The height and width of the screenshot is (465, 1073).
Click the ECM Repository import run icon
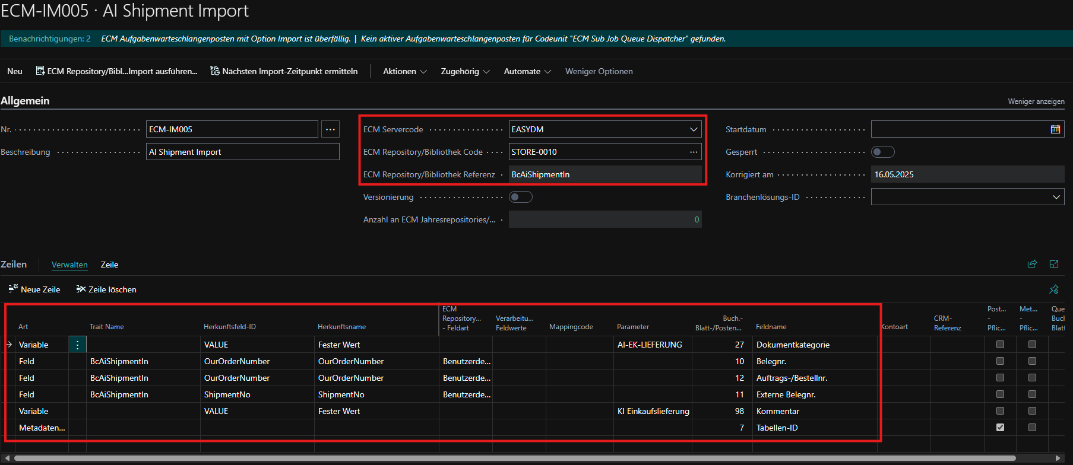coord(40,71)
